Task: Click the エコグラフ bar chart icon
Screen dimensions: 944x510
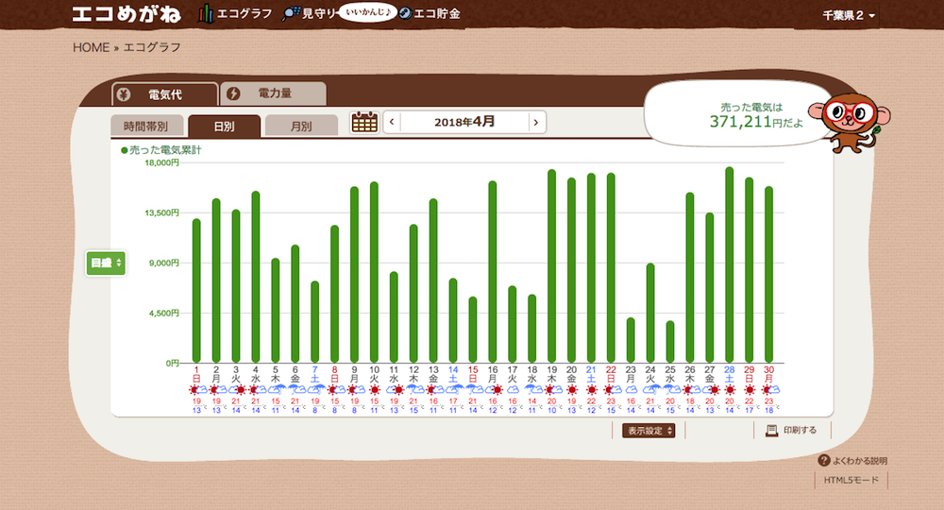Action: (x=206, y=14)
